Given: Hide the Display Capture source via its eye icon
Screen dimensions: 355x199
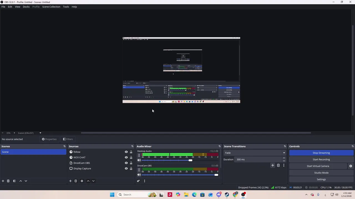Looking at the screenshot, I should pos(126,169).
